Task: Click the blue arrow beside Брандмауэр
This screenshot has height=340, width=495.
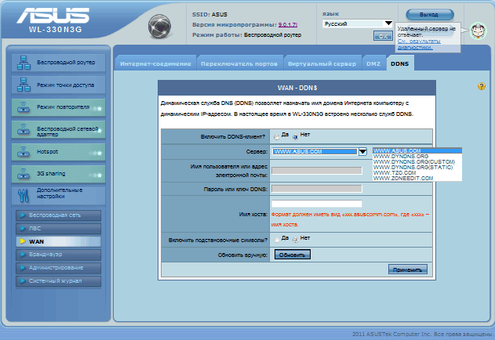Action: click(23, 254)
